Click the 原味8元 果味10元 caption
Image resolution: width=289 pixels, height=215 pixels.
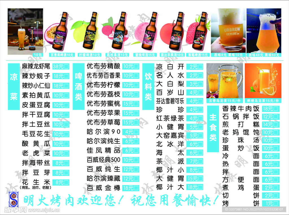(228, 55)
